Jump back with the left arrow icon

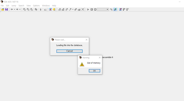11,9
